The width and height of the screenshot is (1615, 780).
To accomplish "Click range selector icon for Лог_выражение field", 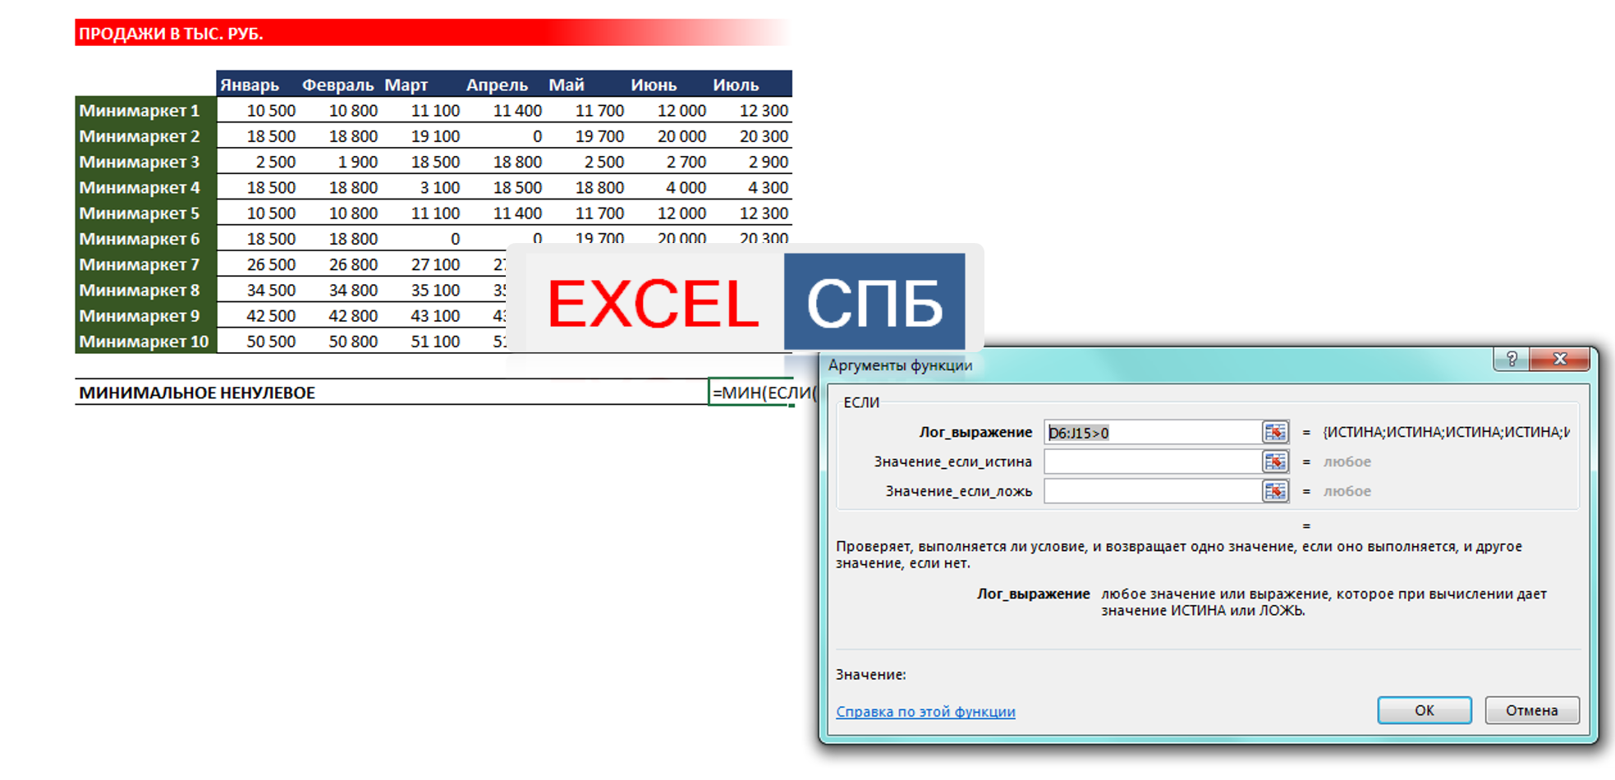I will [1274, 433].
